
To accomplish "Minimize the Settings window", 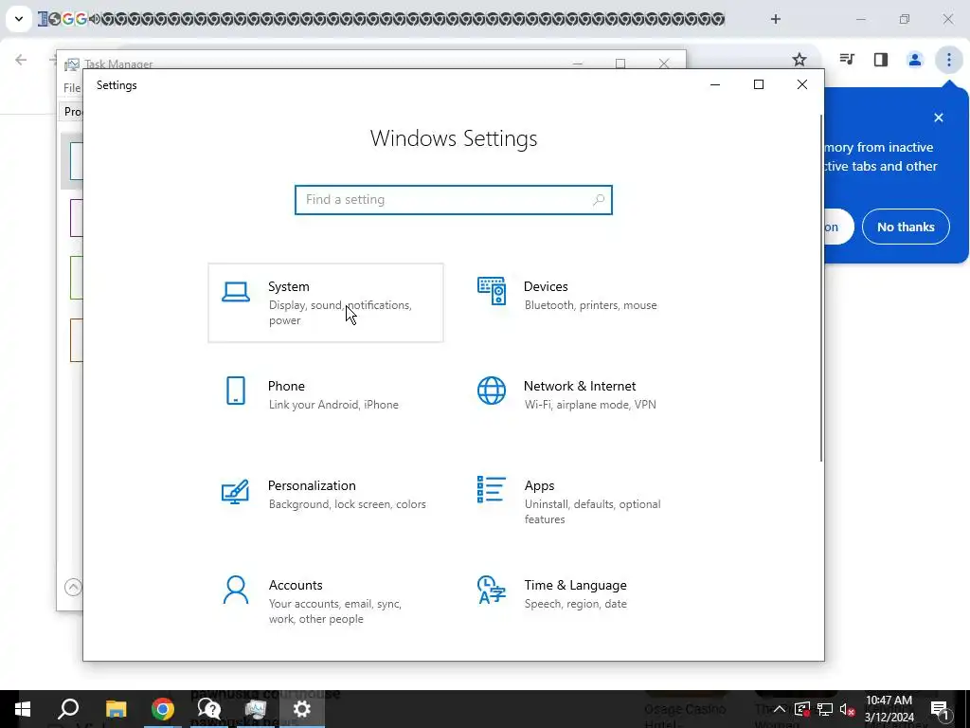I will 715,84.
